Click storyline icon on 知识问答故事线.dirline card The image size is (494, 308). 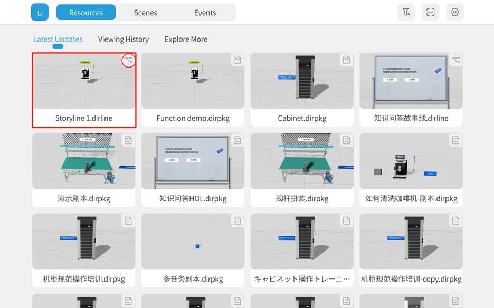[x=455, y=60]
